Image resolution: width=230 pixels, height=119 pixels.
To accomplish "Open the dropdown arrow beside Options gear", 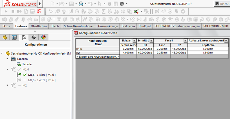I will click(x=126, y=4).
